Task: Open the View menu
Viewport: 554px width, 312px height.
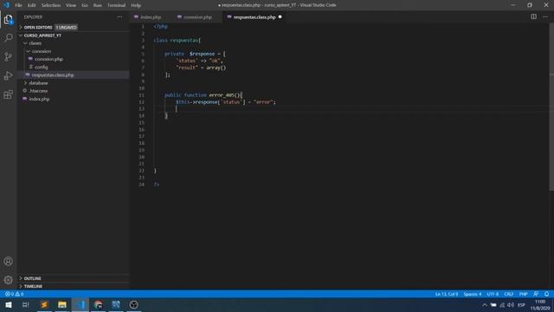Action: coord(71,5)
